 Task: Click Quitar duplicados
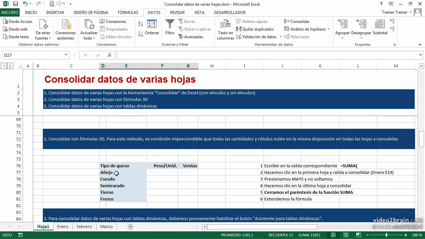pos(255,29)
